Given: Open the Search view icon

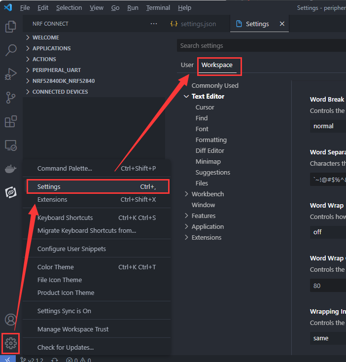Looking at the screenshot, I should (10, 50).
